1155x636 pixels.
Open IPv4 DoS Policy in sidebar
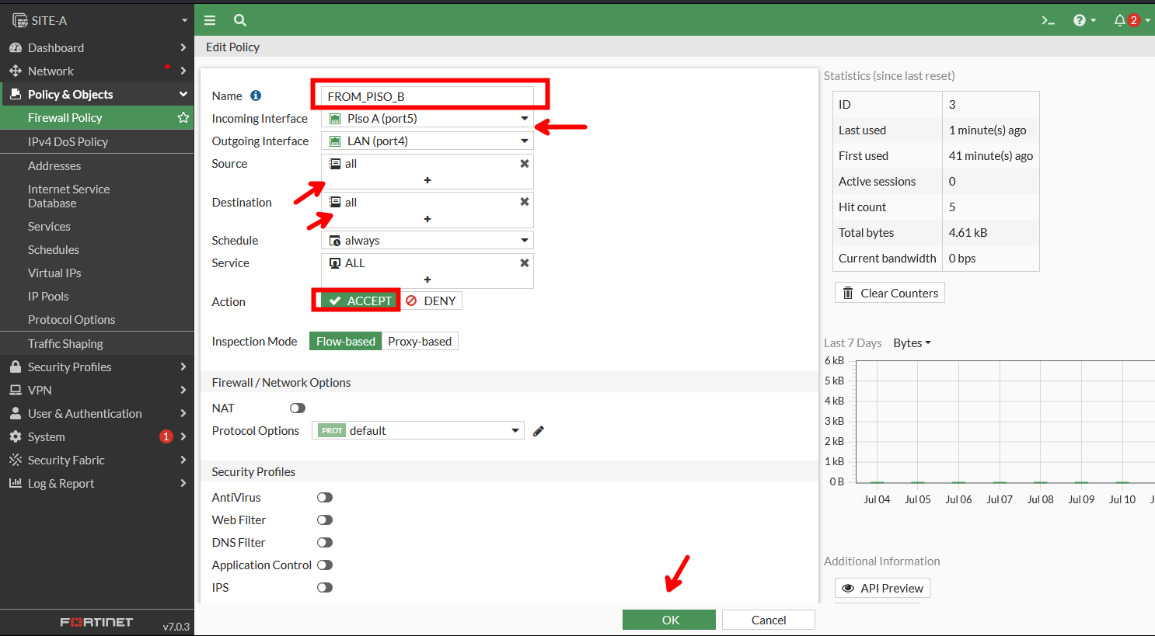pyautogui.click(x=68, y=142)
